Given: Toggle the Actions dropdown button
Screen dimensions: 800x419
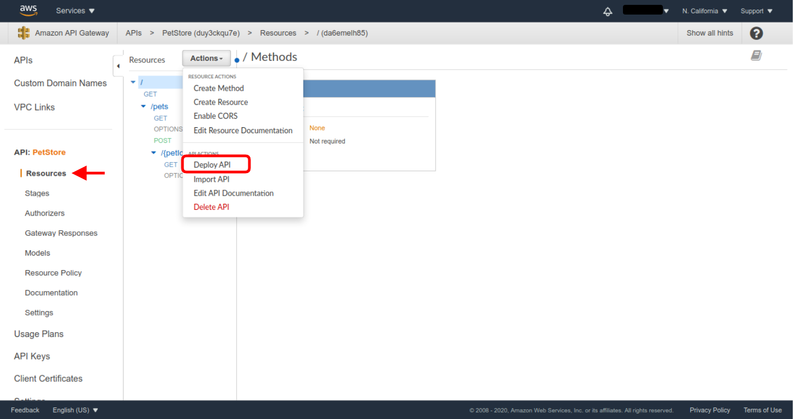Looking at the screenshot, I should [206, 58].
